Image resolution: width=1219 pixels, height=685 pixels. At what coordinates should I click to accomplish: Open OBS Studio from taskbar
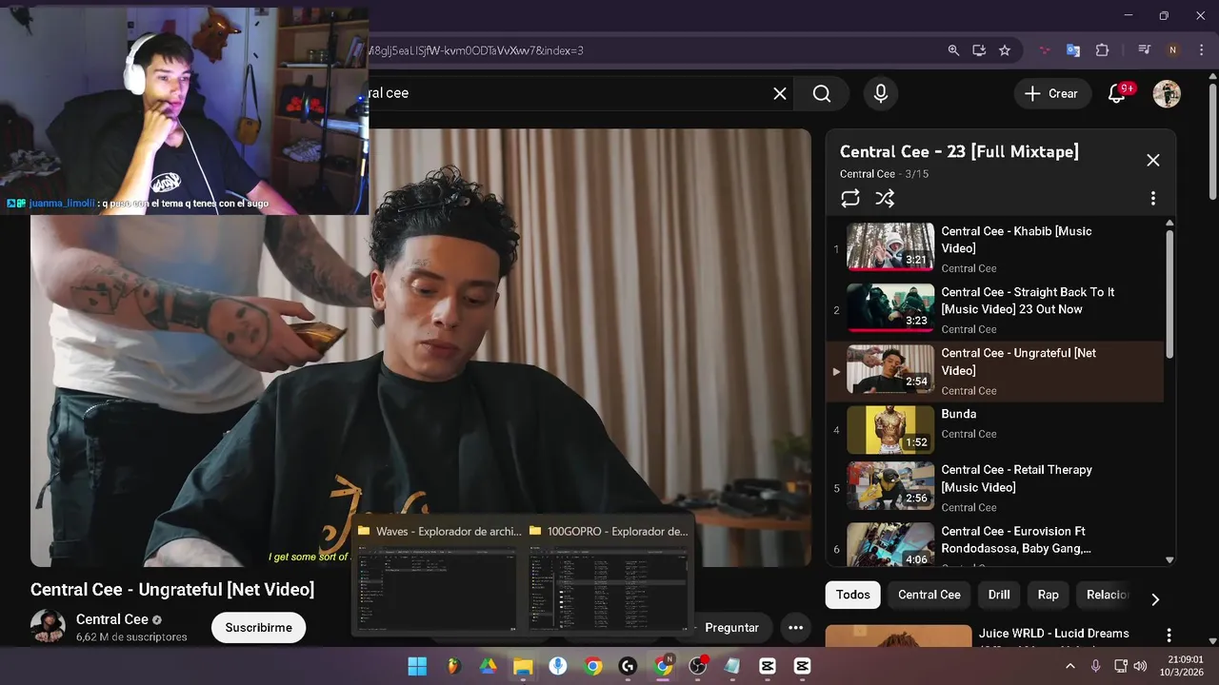pos(698,666)
